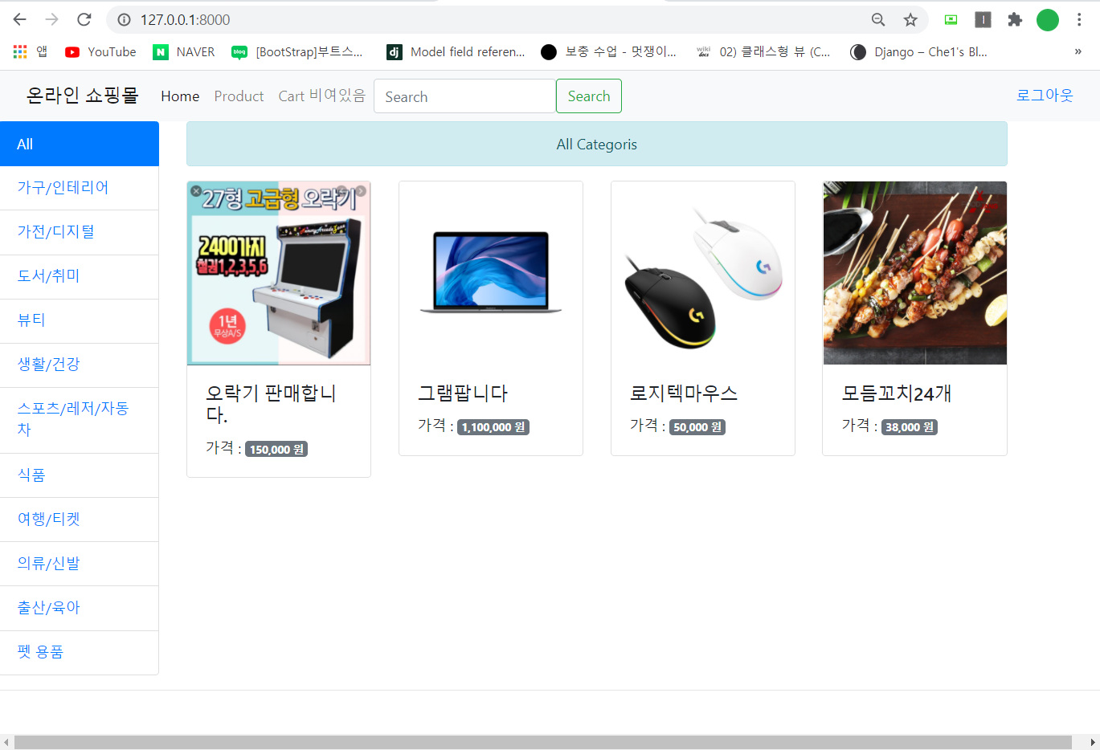Open the BootStrap blog bookmark
1100x750 pixels.
click(x=297, y=51)
